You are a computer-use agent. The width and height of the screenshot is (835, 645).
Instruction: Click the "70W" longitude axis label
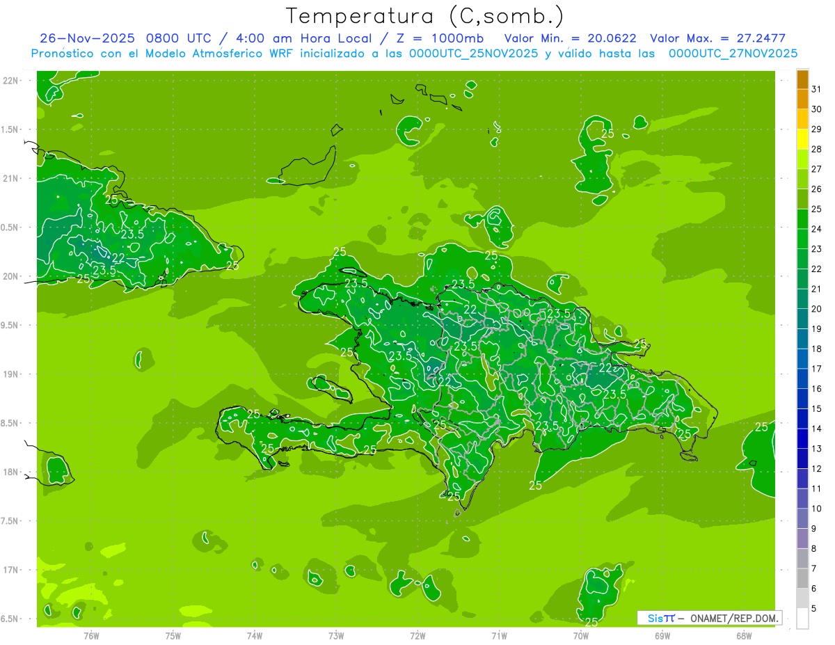(x=581, y=635)
